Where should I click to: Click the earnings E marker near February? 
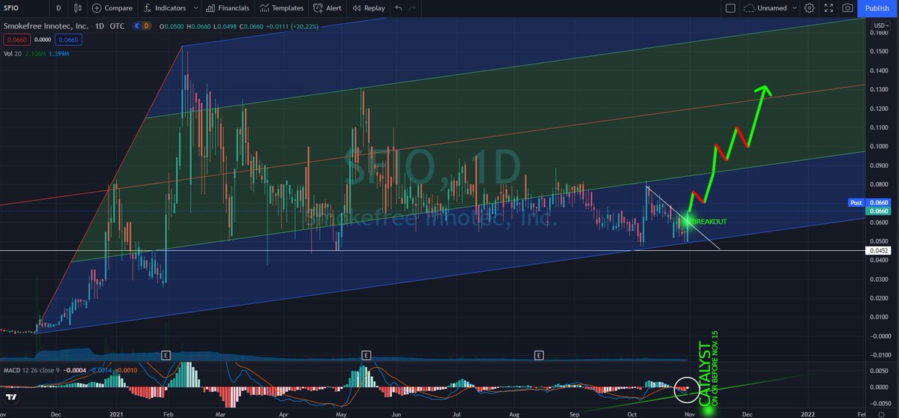[166, 354]
